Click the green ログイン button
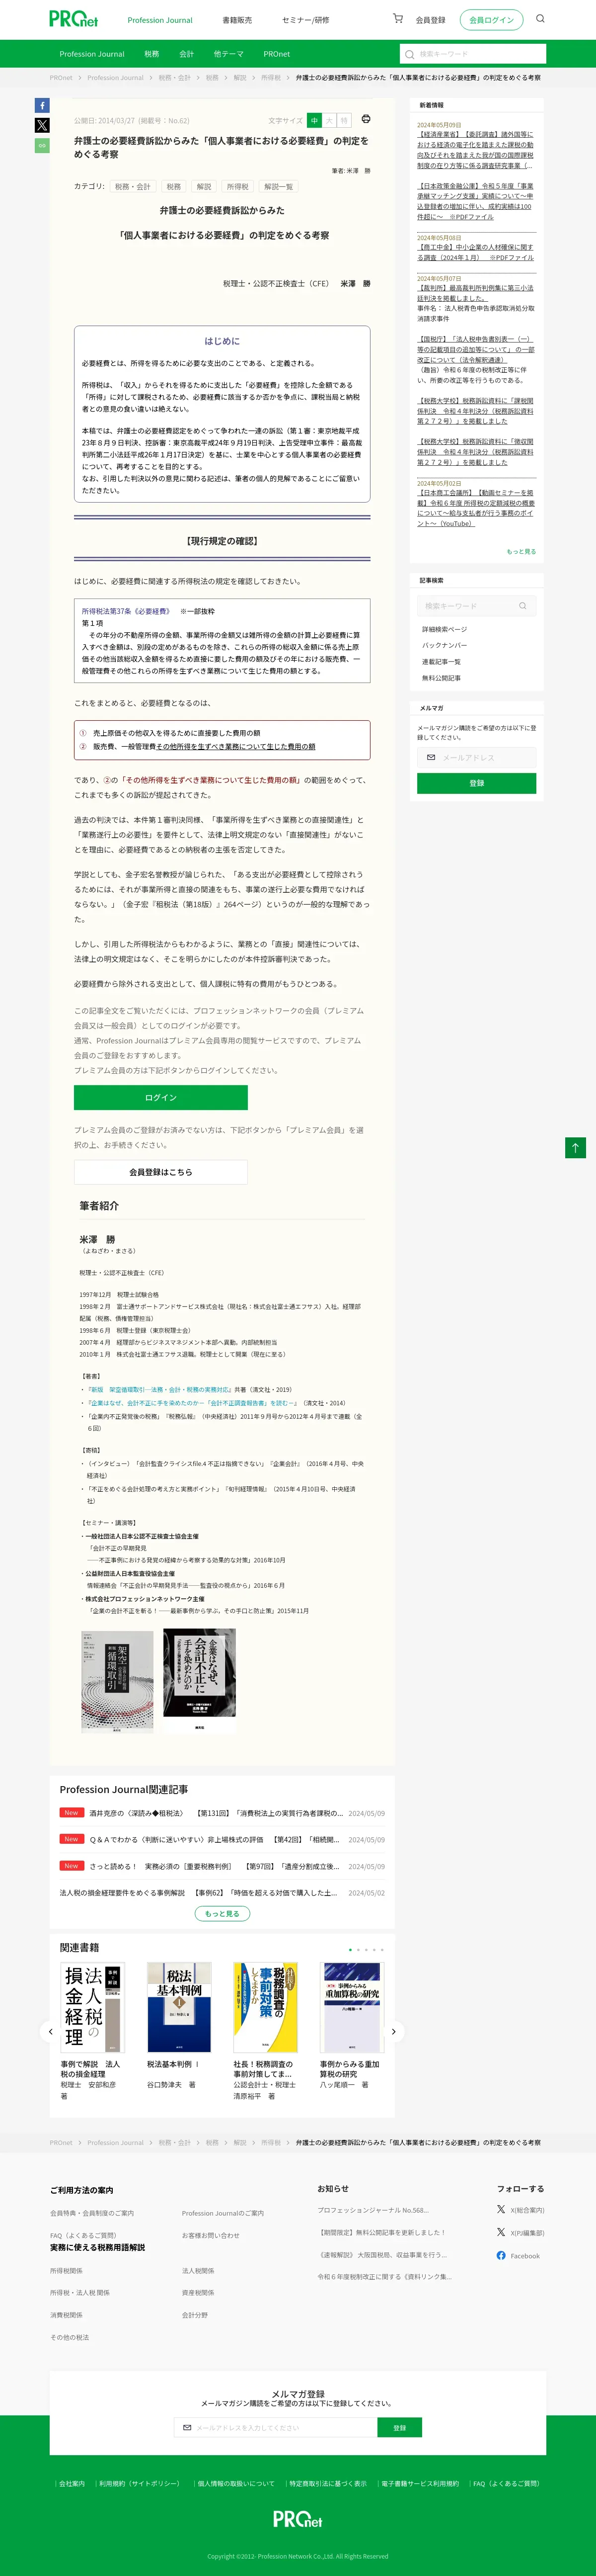 pyautogui.click(x=161, y=1097)
